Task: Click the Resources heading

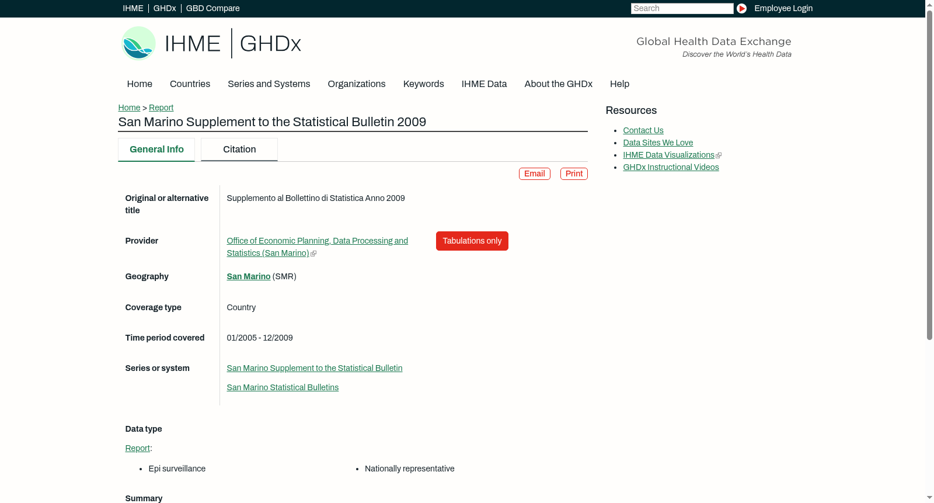Action: tap(631, 110)
